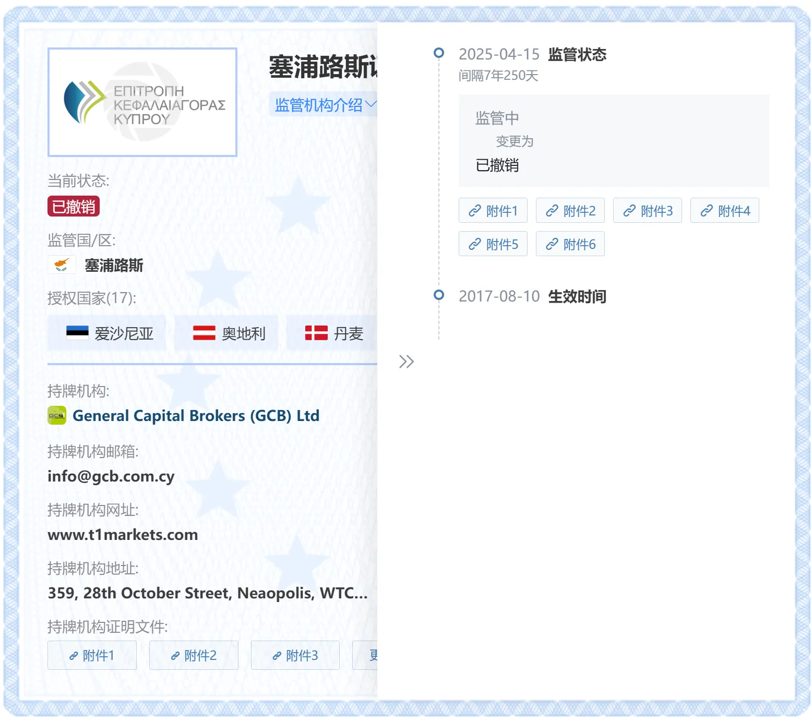Click 已撤销 new status in change box
812x722 pixels.
coord(497,165)
